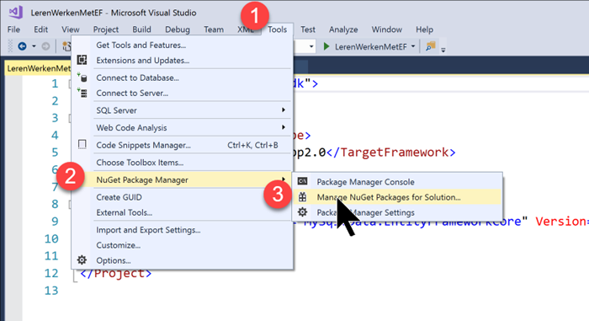Viewport: 589px width, 321px height.
Task: Close the open Tools menu
Action: (277, 29)
